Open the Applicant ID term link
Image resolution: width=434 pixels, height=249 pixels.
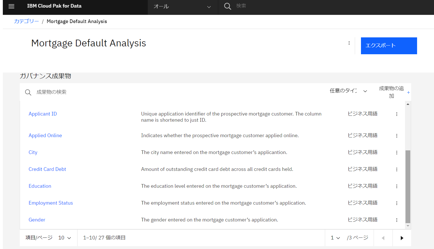click(x=43, y=114)
